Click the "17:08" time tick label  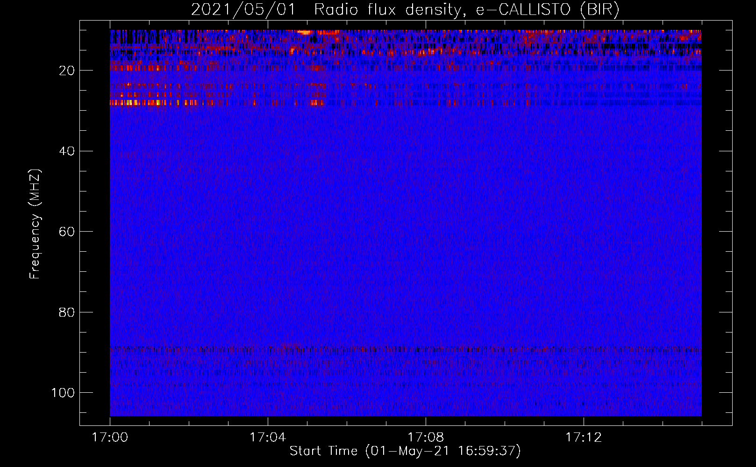(426, 438)
